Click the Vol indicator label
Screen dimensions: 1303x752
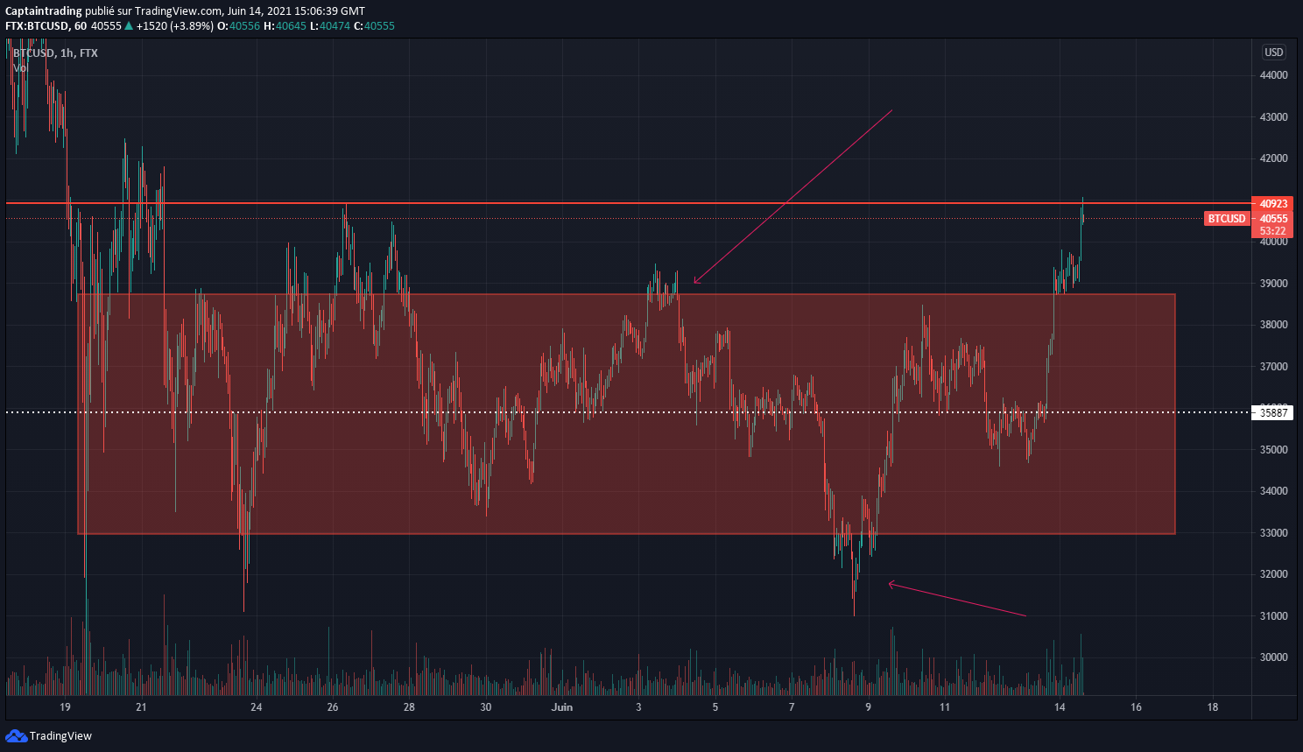tap(20, 67)
